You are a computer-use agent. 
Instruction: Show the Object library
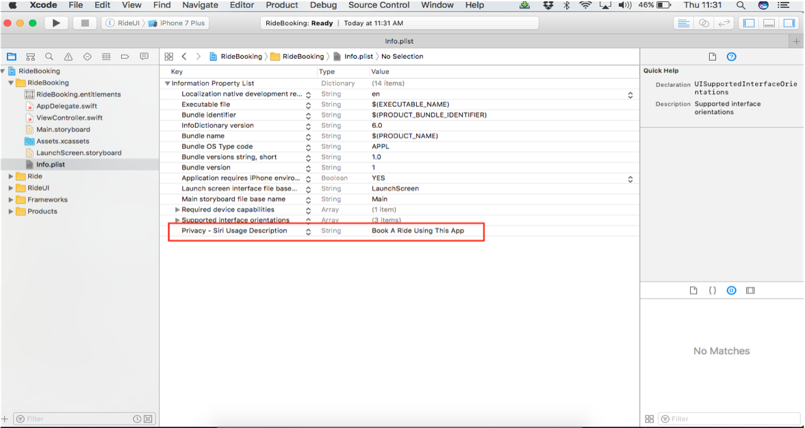tap(732, 291)
